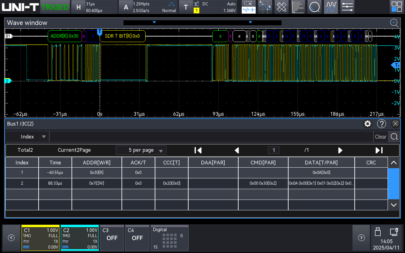Open the horizontal timebase H menu
The width and height of the screenshot is (405, 253).
[x=94, y=7]
